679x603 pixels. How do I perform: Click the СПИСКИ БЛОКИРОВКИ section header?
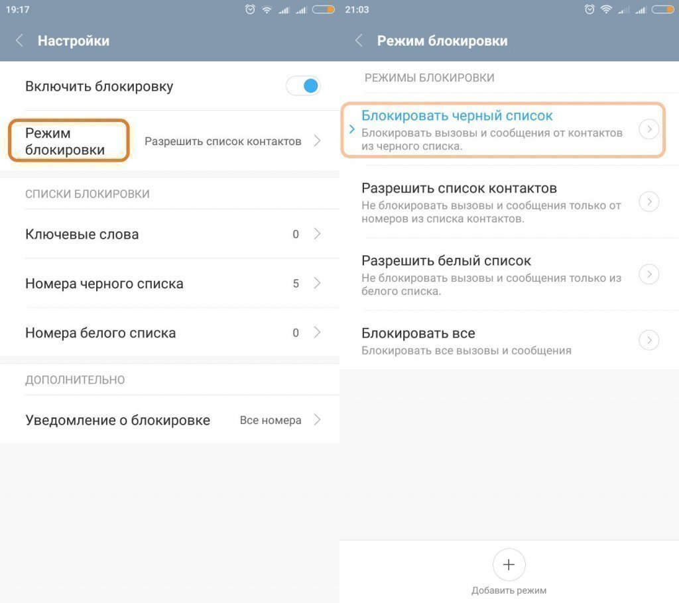(88, 194)
